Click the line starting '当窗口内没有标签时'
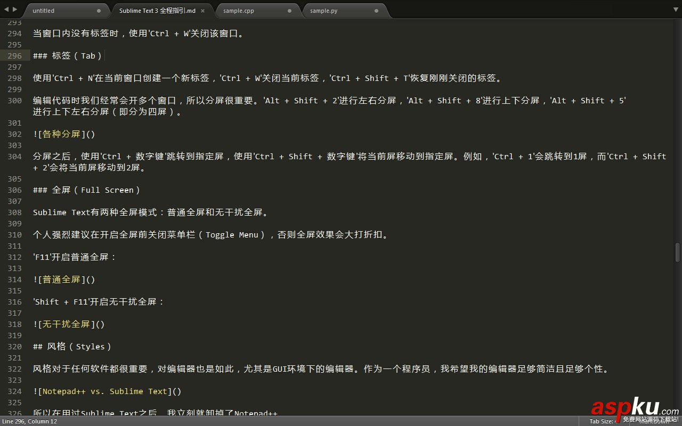Screen dimensions: 682x426 (139, 34)
